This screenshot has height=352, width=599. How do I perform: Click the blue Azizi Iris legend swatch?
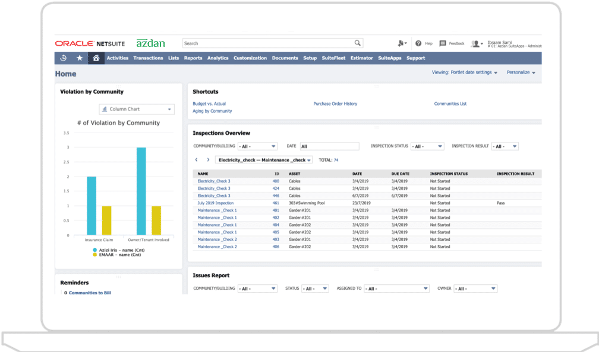(93, 250)
